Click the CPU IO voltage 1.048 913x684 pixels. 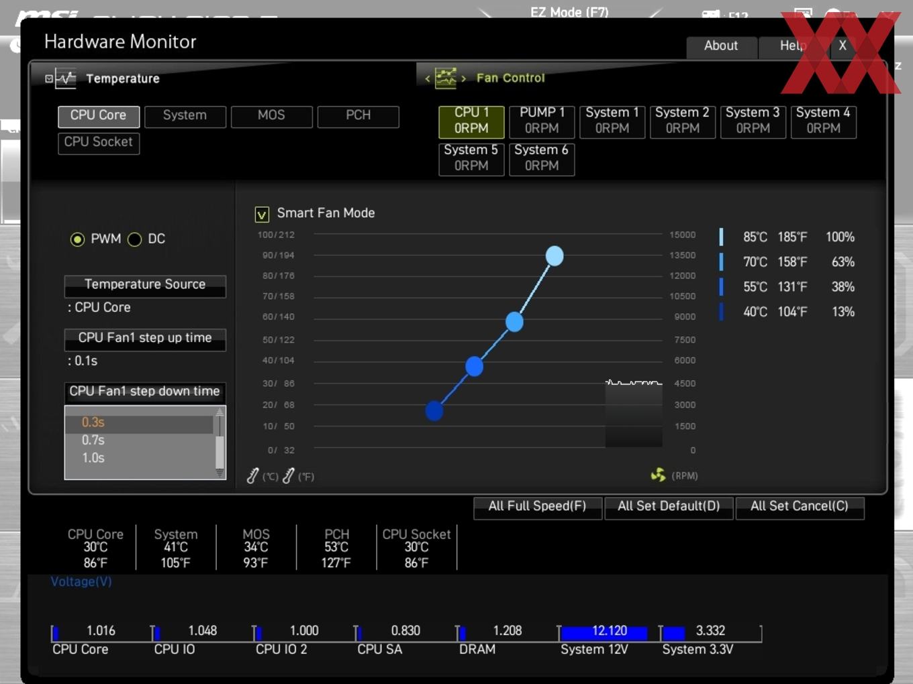click(202, 631)
